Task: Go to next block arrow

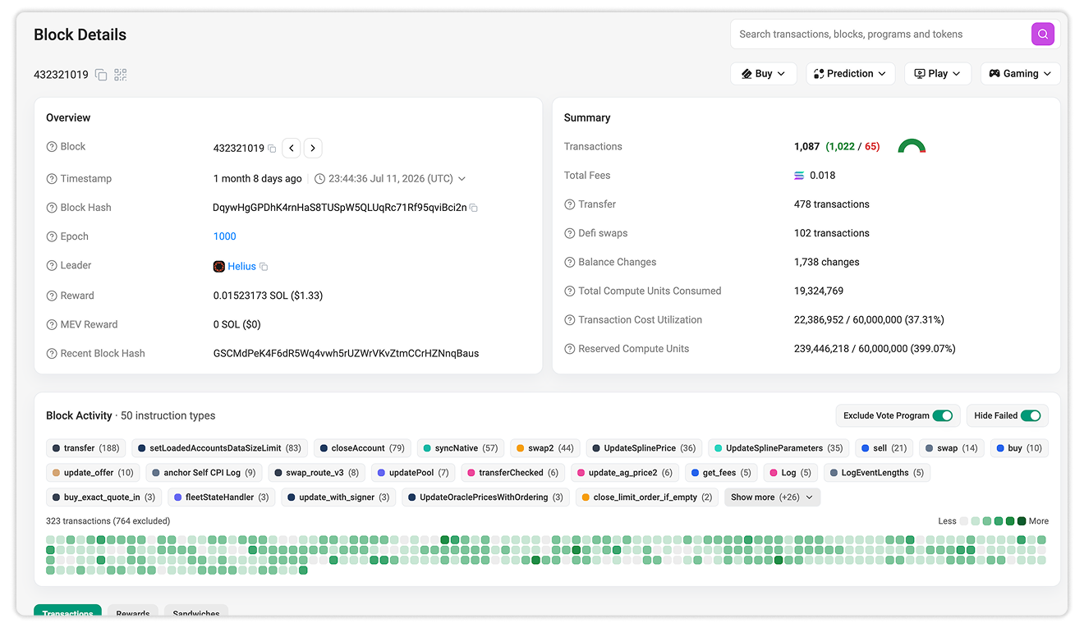Action: click(x=313, y=148)
